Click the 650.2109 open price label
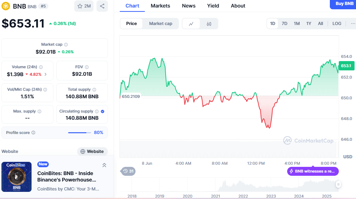This screenshot has width=356, height=199. [131, 96]
